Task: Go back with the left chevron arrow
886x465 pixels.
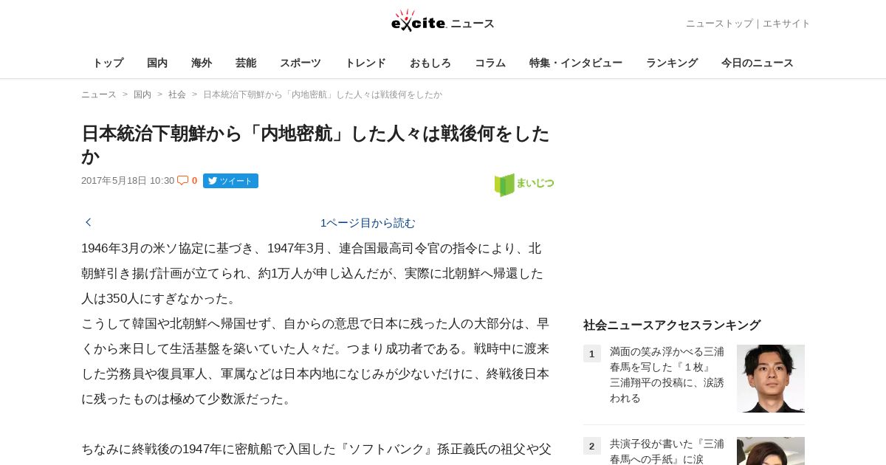Action: pos(89,222)
